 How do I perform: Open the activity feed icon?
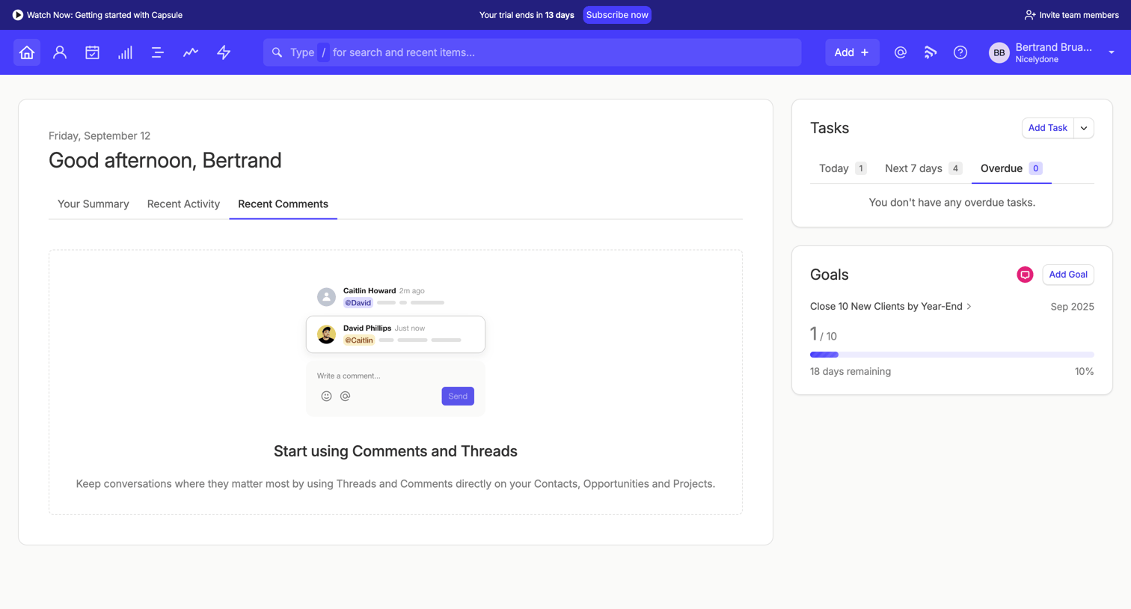(x=931, y=52)
